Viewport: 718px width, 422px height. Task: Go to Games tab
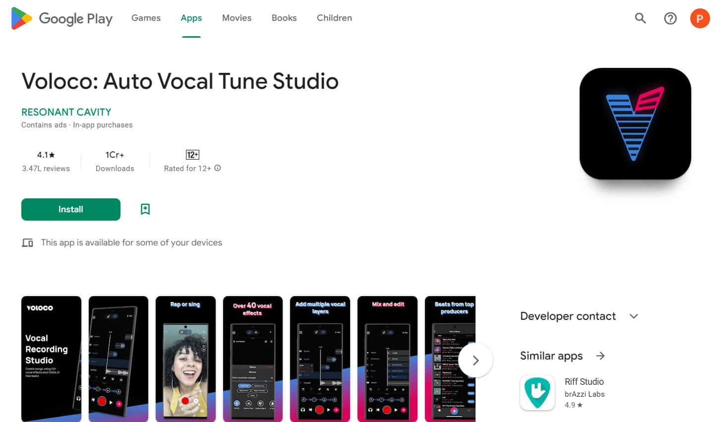[146, 18]
